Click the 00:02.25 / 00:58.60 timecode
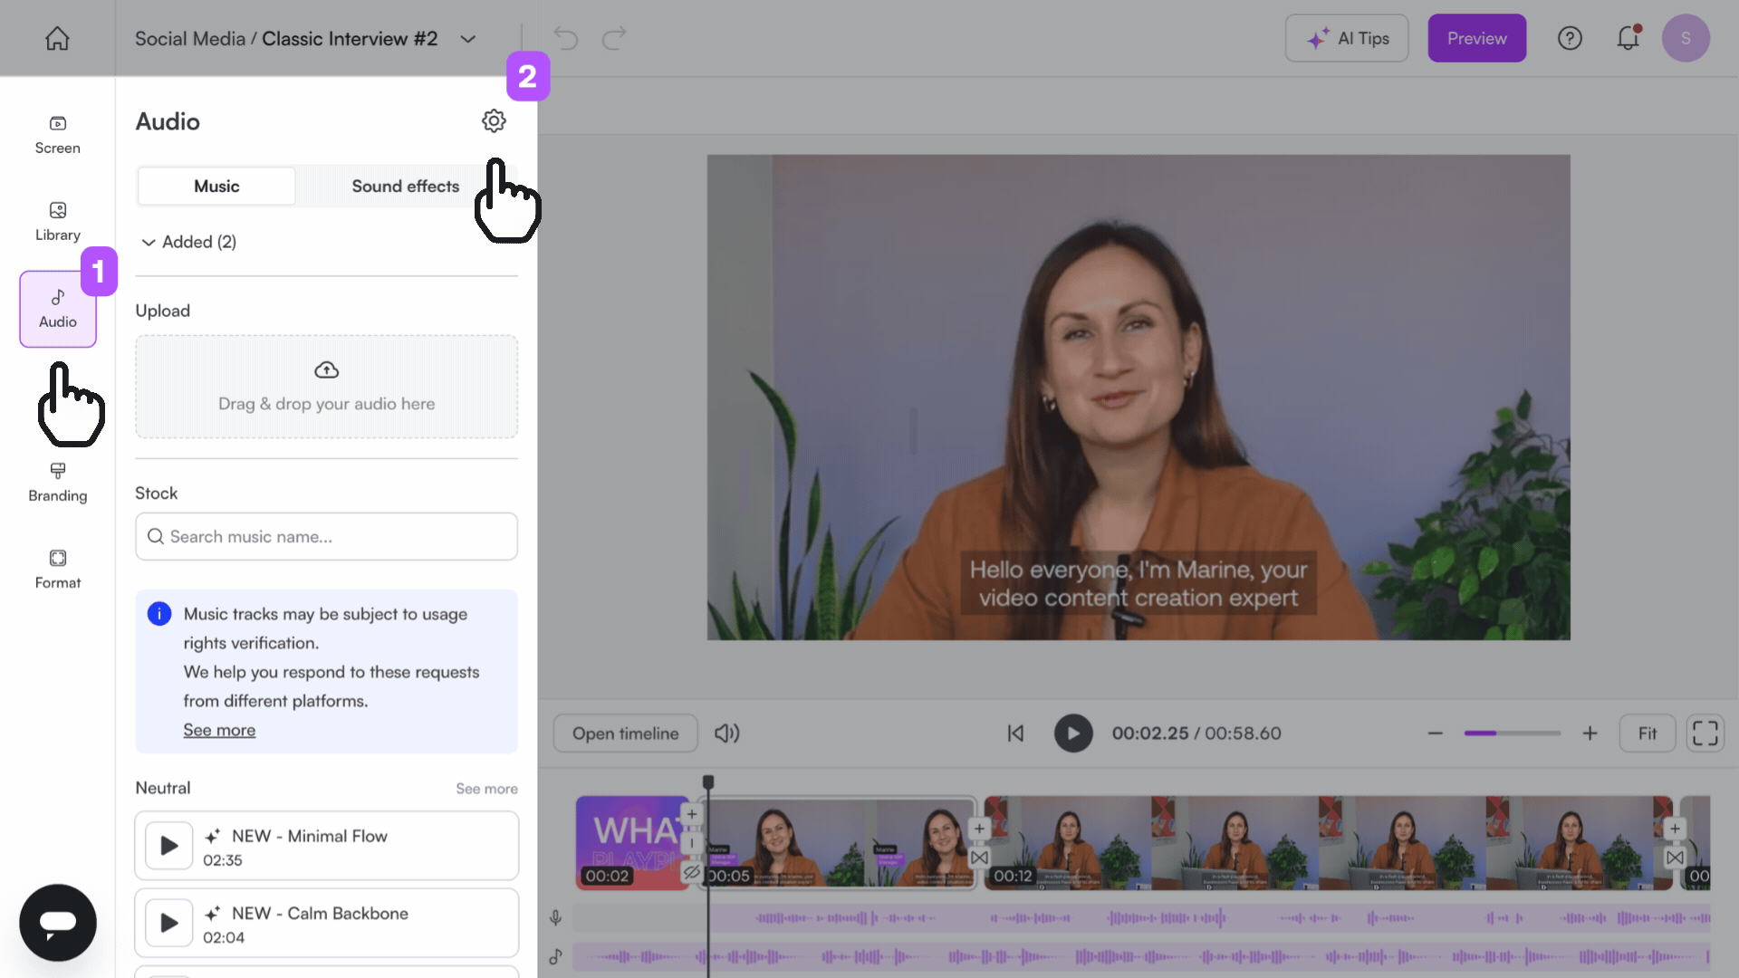Screen dimensions: 1739x978 click(1196, 733)
